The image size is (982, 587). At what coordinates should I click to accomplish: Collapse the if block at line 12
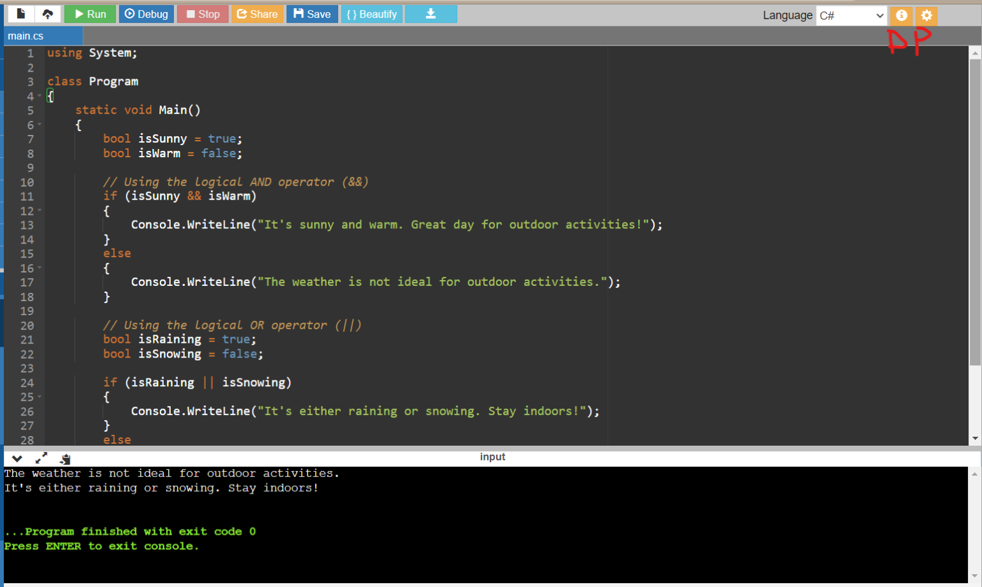point(40,210)
